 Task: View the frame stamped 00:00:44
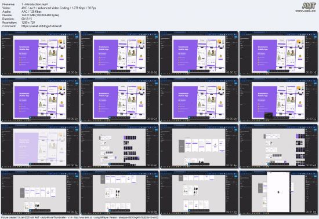(x=199, y=146)
